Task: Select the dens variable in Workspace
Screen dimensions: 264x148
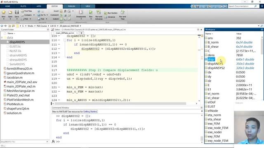Action: tap(211, 55)
